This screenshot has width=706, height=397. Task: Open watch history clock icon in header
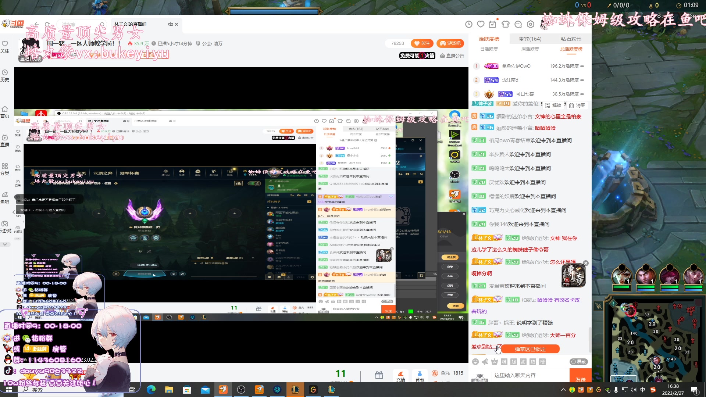pyautogui.click(x=468, y=24)
